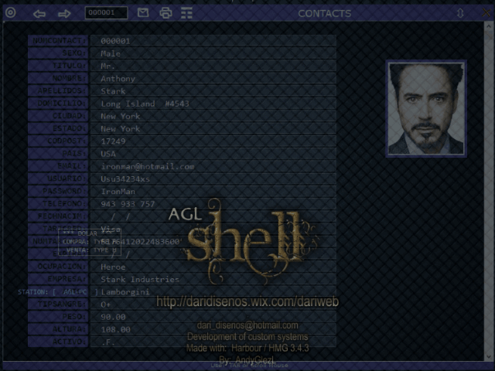The height and width of the screenshot is (371, 495).
Task: Click the PASSWORD field showing IronMan
Action: (213, 191)
